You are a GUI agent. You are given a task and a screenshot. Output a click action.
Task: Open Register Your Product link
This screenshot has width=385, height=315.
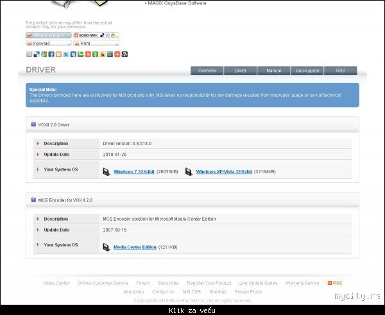pyautogui.click(x=209, y=283)
